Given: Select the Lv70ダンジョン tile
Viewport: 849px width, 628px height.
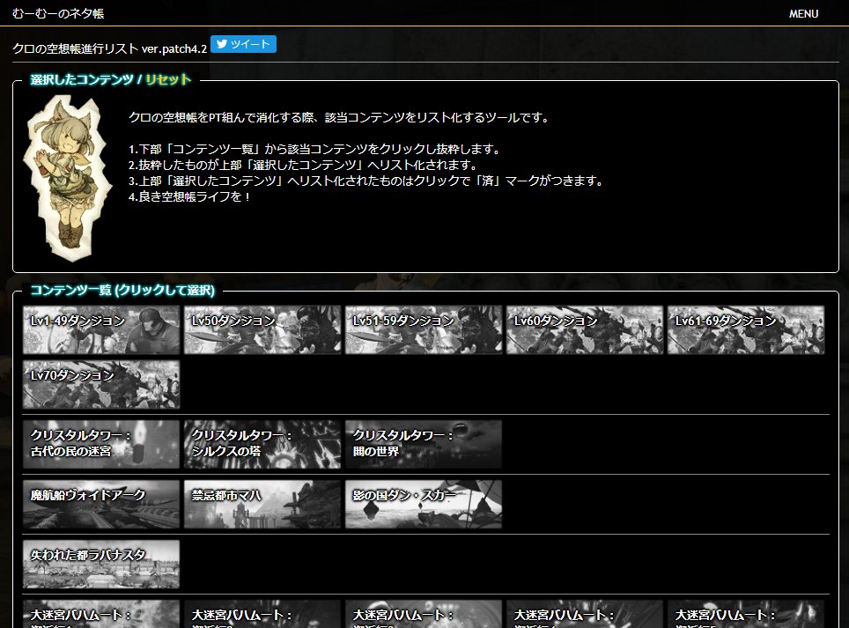Looking at the screenshot, I should coord(101,384).
